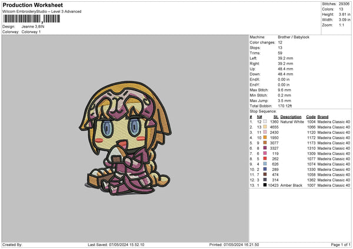Click the Brand column header
This screenshot has width=353, height=249.
[x=323, y=117]
